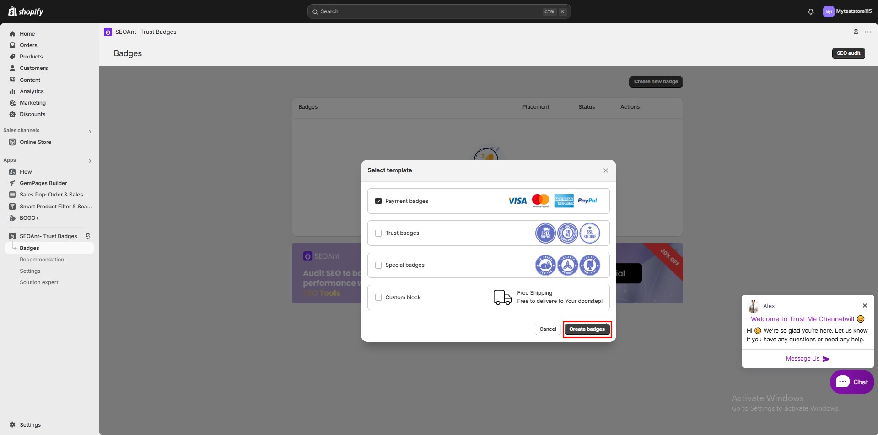Click the notification bell icon

point(810,11)
